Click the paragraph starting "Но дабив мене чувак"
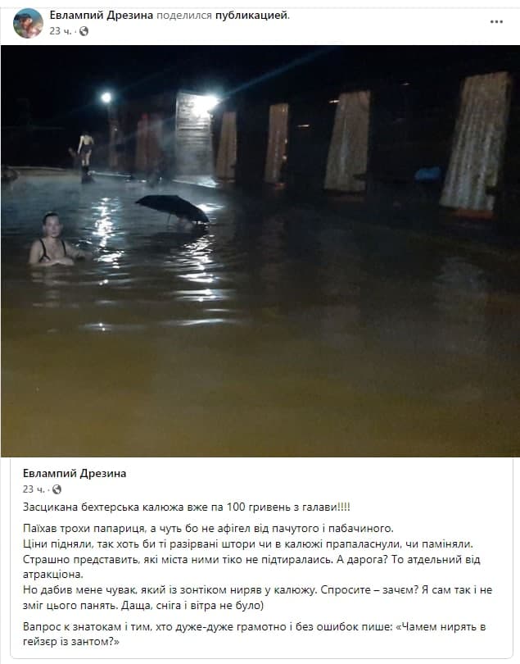Image resolution: width=520 pixels, height=664 pixels. click(258, 598)
